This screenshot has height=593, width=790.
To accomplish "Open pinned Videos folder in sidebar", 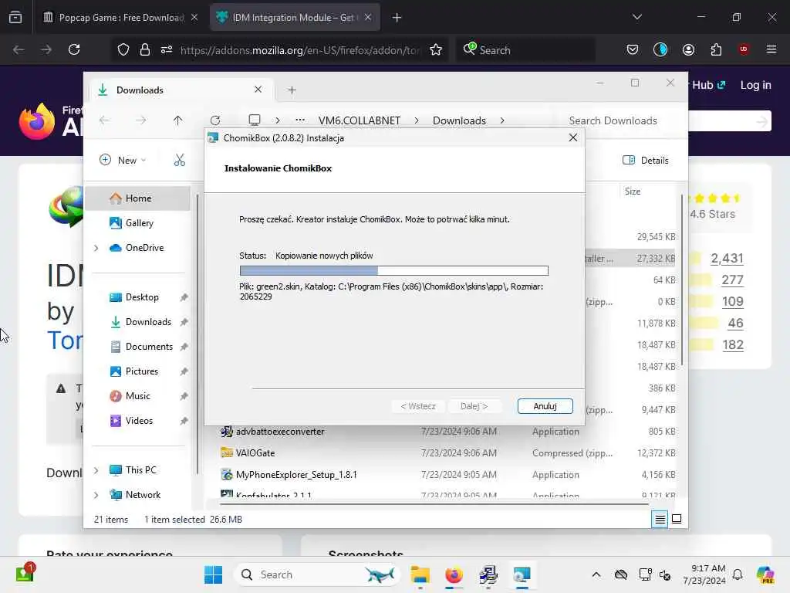I will 139,421.
